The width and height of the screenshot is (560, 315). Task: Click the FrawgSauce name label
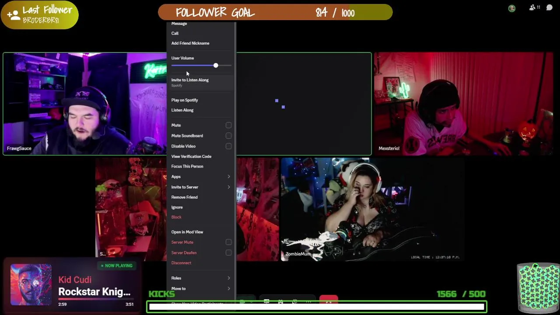pos(19,148)
